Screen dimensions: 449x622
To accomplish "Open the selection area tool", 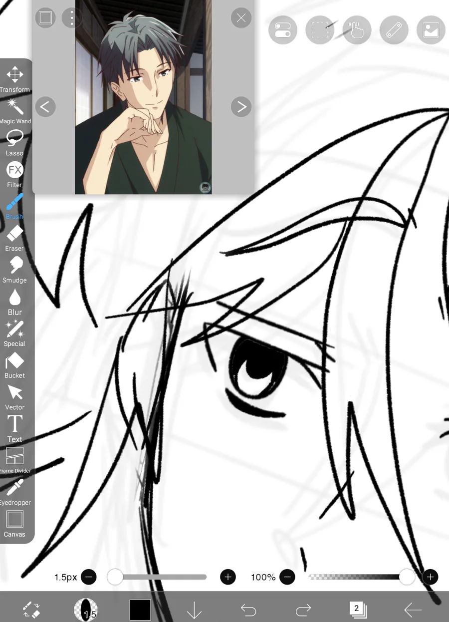I will tap(320, 30).
